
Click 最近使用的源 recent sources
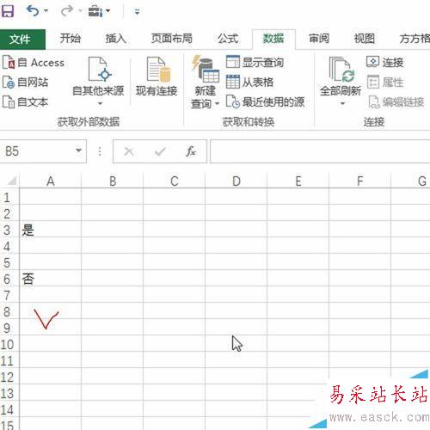(265, 102)
